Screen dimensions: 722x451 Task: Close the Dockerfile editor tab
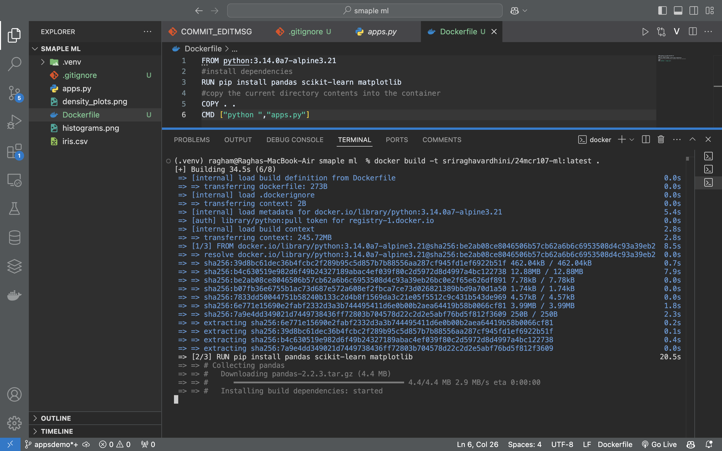click(494, 32)
